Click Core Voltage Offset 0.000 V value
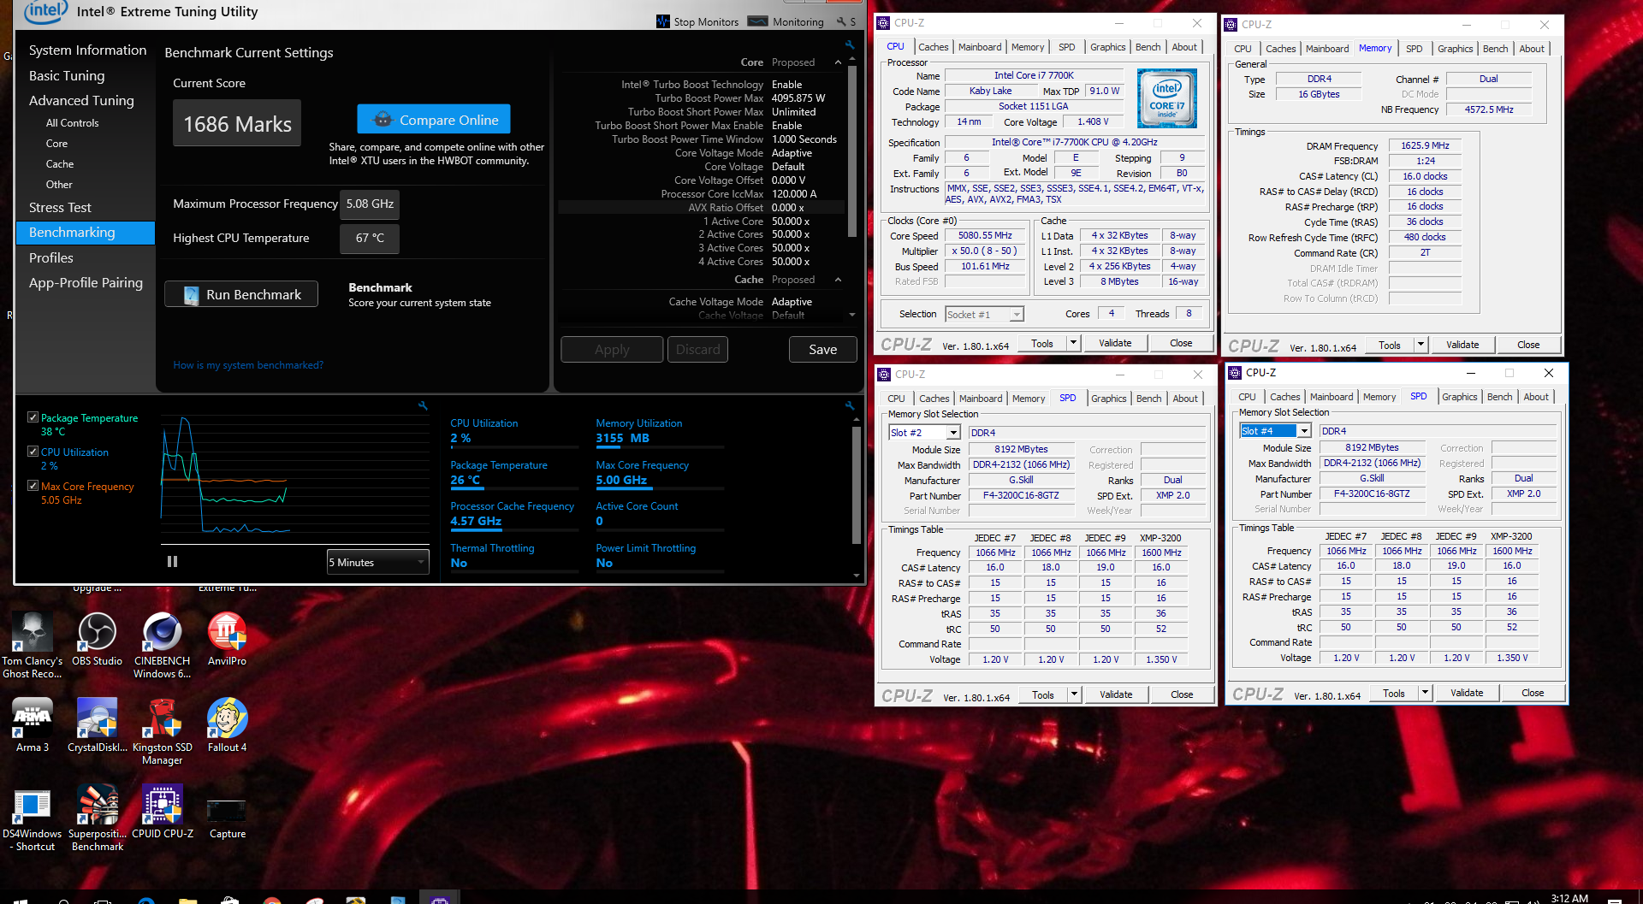The height and width of the screenshot is (904, 1643). (x=788, y=180)
